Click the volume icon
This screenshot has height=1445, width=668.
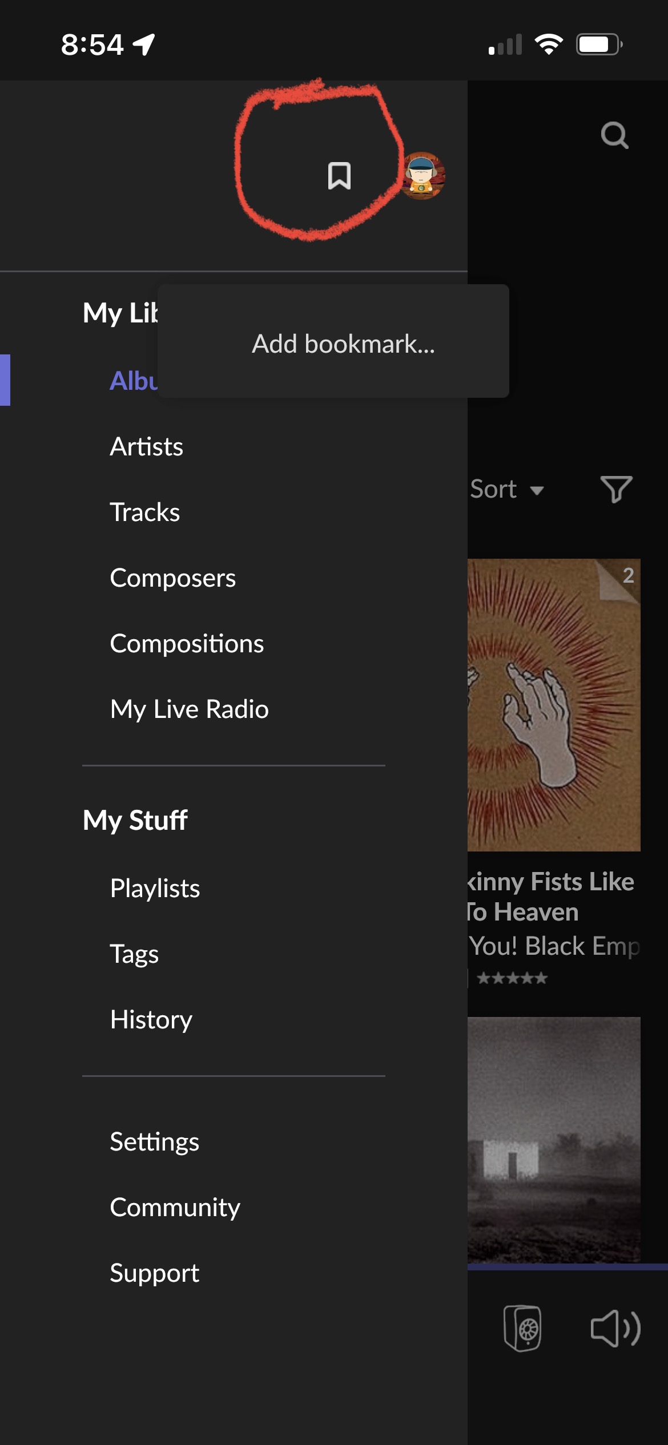pyautogui.click(x=615, y=1328)
